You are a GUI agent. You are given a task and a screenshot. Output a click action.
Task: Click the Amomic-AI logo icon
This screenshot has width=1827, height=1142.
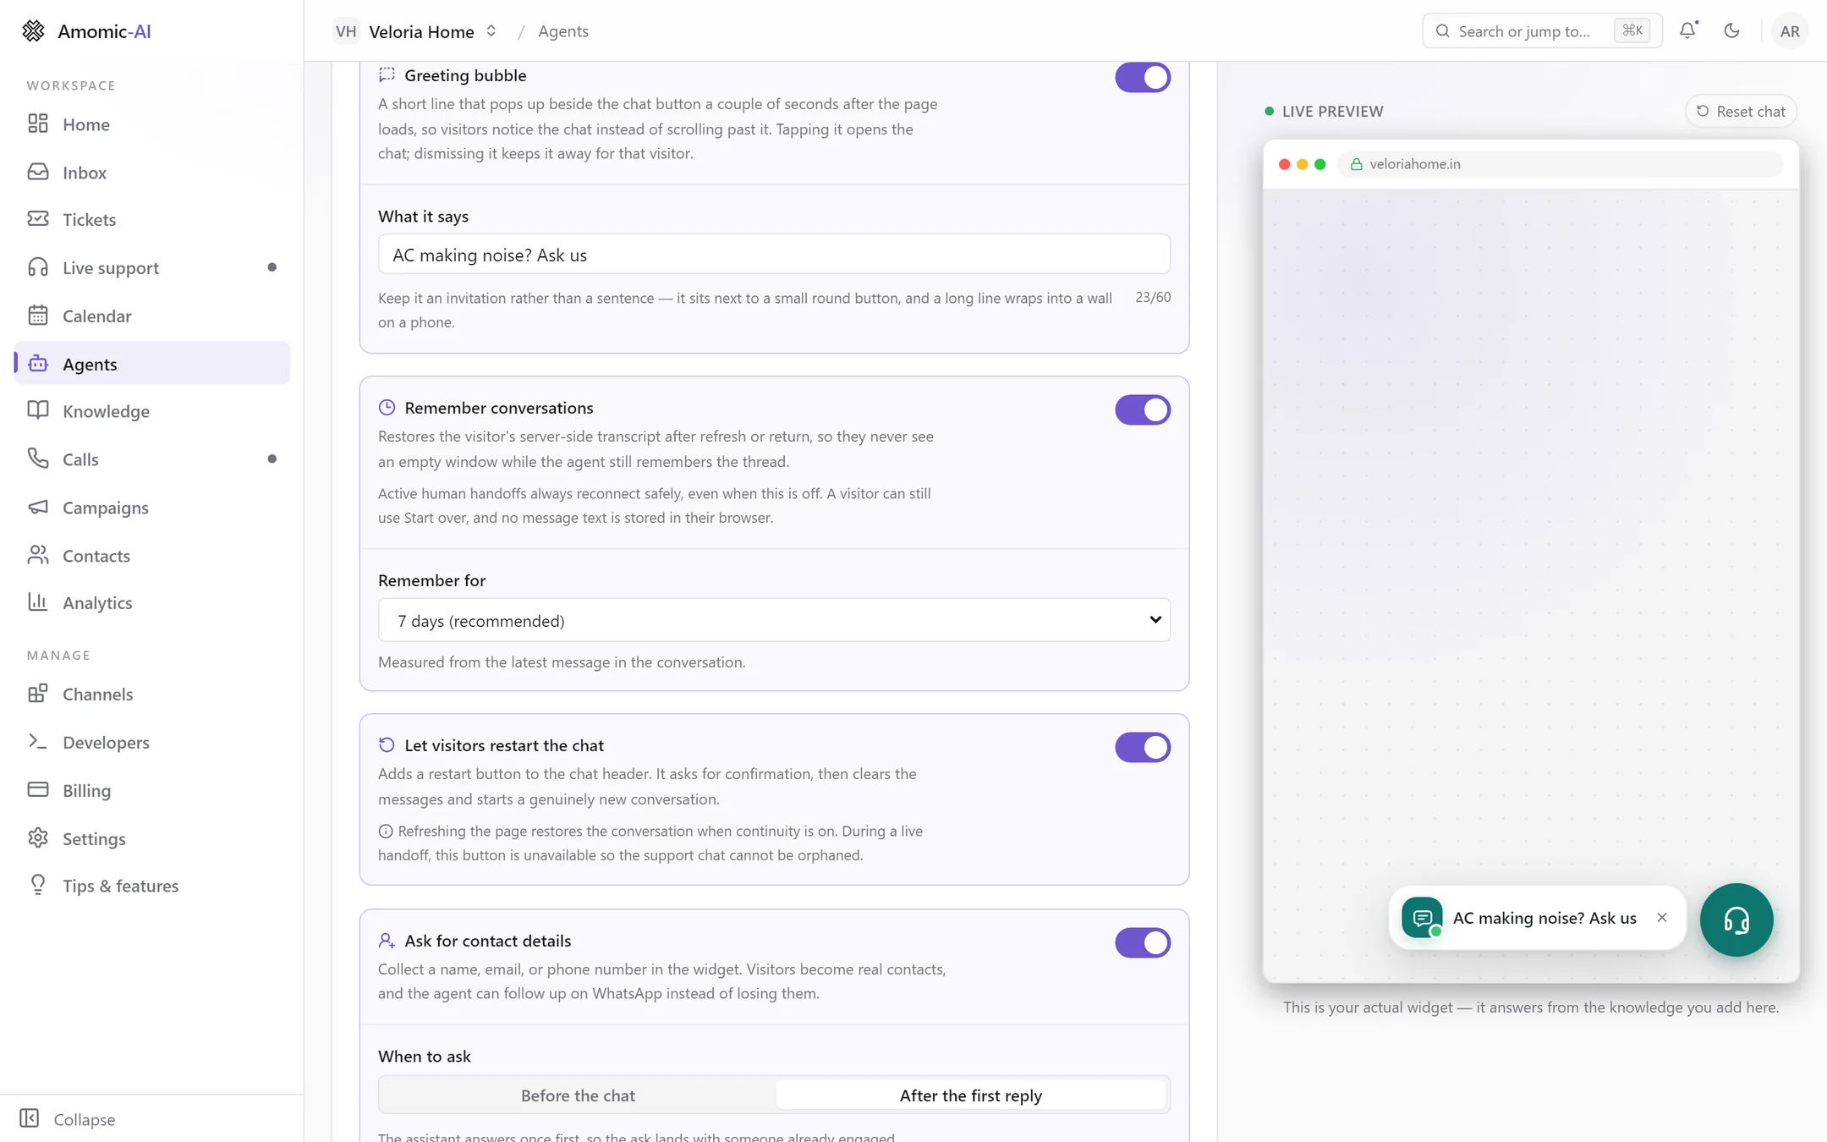(33, 31)
